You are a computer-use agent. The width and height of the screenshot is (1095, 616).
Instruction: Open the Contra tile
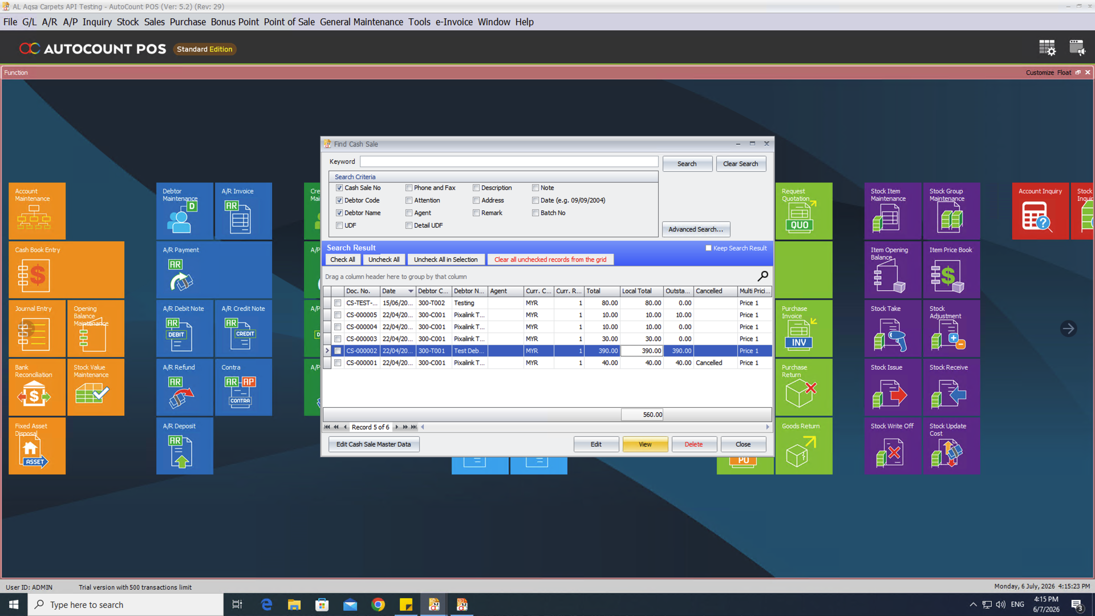(x=244, y=387)
